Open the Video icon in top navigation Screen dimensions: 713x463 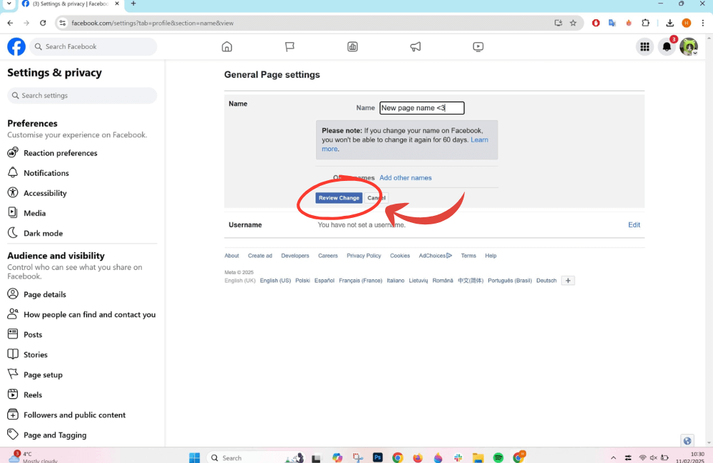click(478, 47)
